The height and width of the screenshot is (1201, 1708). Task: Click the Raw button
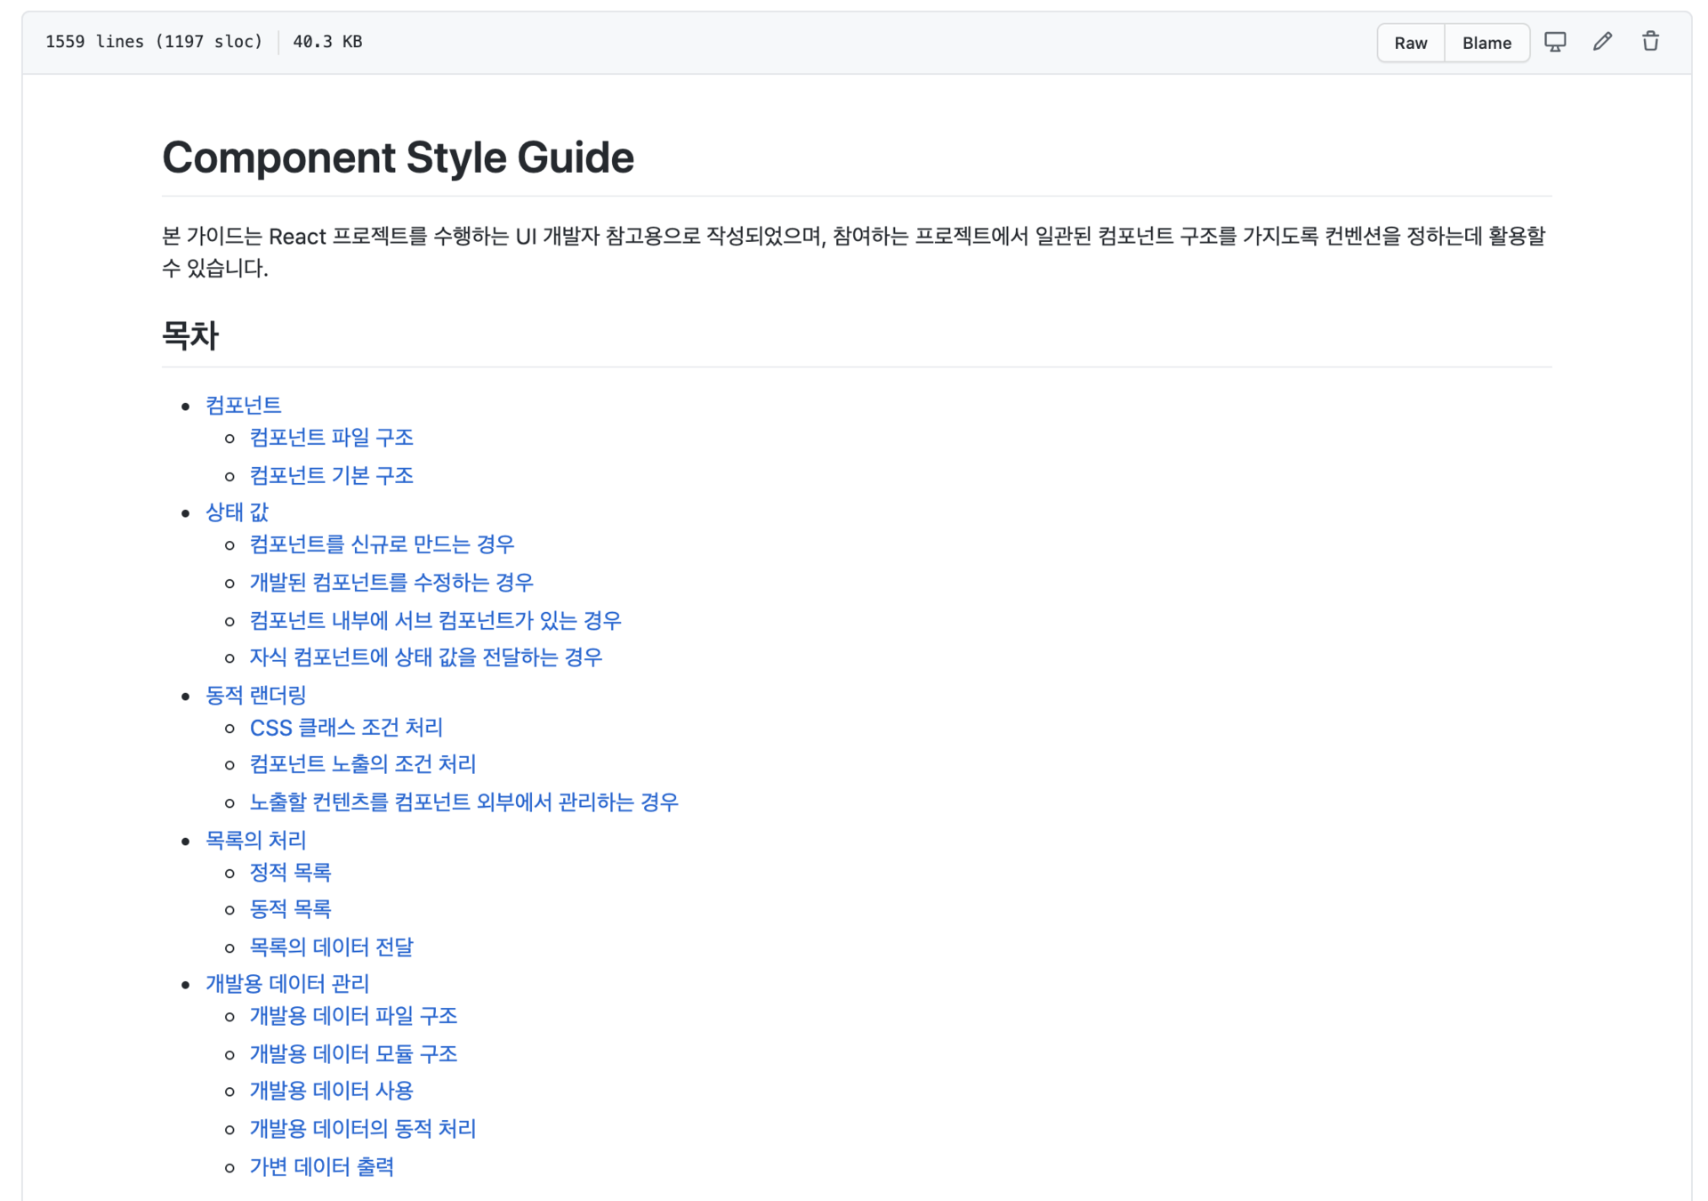pyautogui.click(x=1410, y=43)
